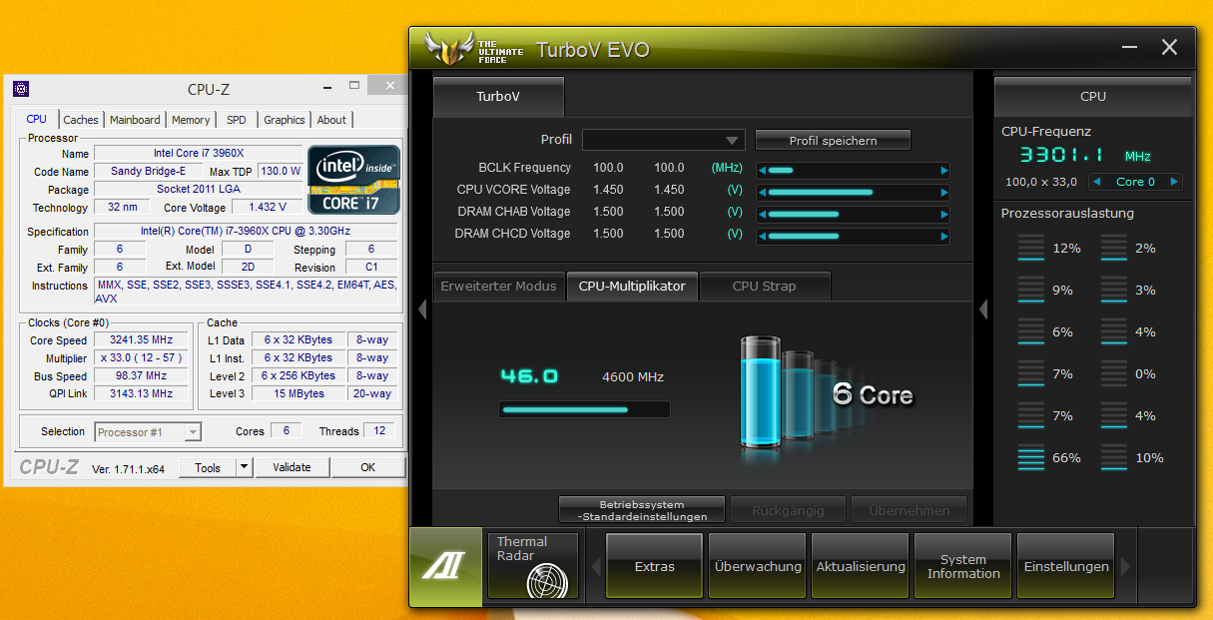Select the TurboV tab

(498, 97)
